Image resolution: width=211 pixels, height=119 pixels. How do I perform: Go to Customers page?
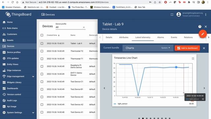pyautogui.click(x=18, y=34)
